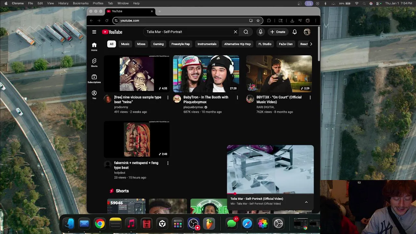Screen dimensions: 416x234
Task: Click the BBYT3X channel avatar
Action: click(250, 99)
